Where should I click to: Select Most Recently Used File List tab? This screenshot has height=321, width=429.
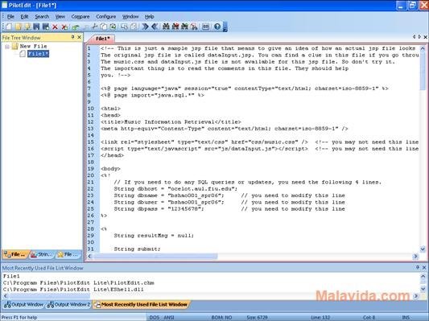[141, 305]
